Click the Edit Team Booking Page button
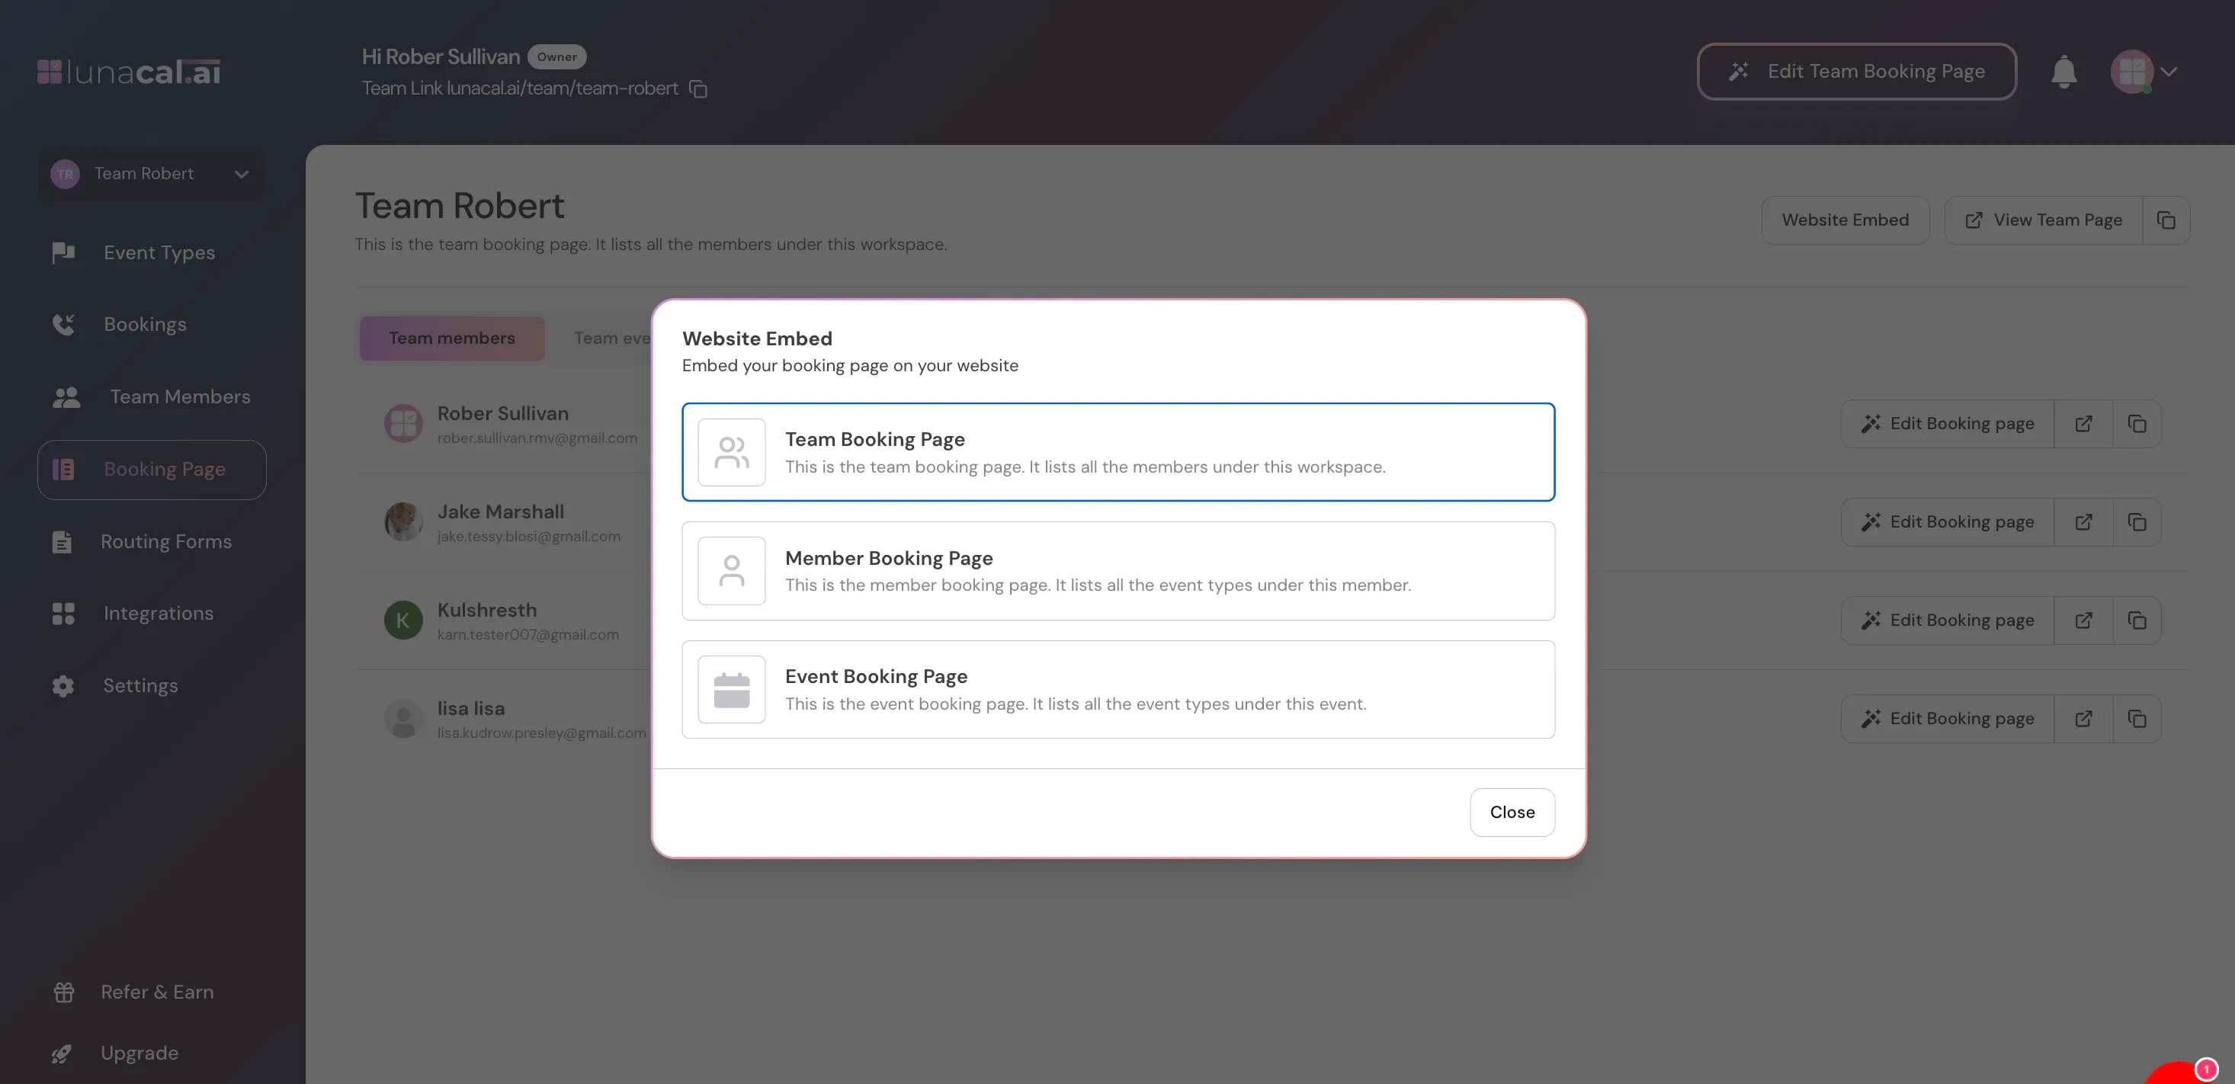2235x1084 pixels. [1856, 71]
